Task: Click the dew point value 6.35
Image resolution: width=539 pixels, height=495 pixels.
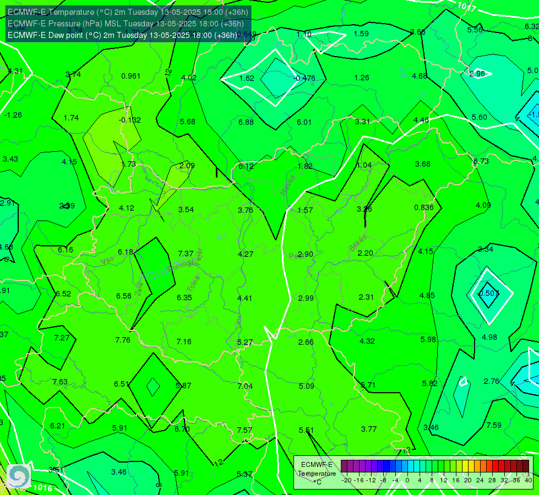Action: pyautogui.click(x=184, y=298)
